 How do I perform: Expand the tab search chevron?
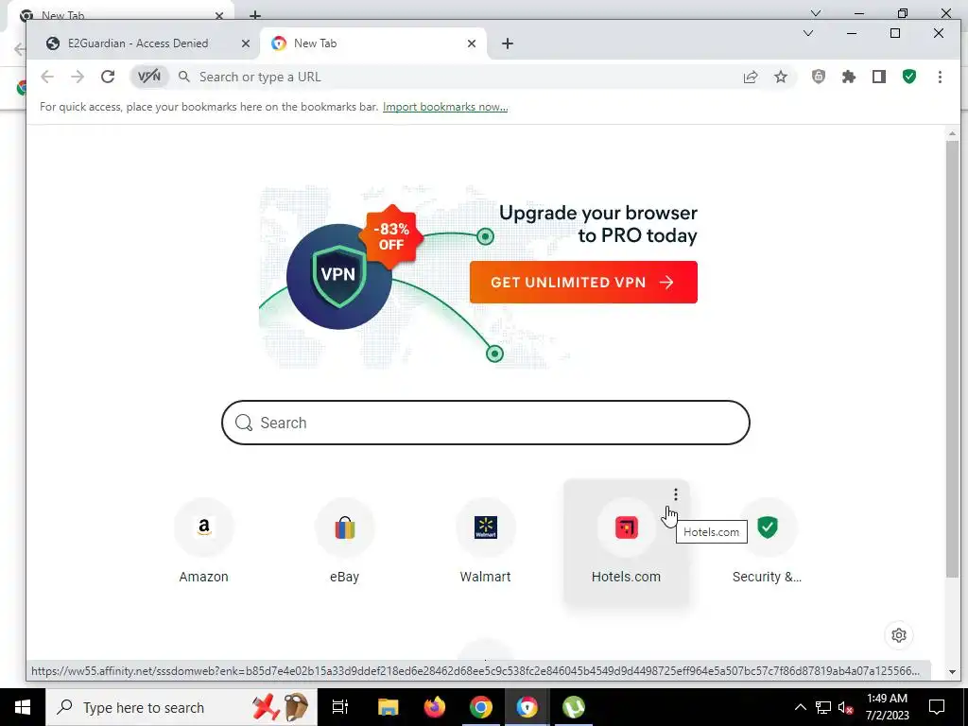click(808, 33)
